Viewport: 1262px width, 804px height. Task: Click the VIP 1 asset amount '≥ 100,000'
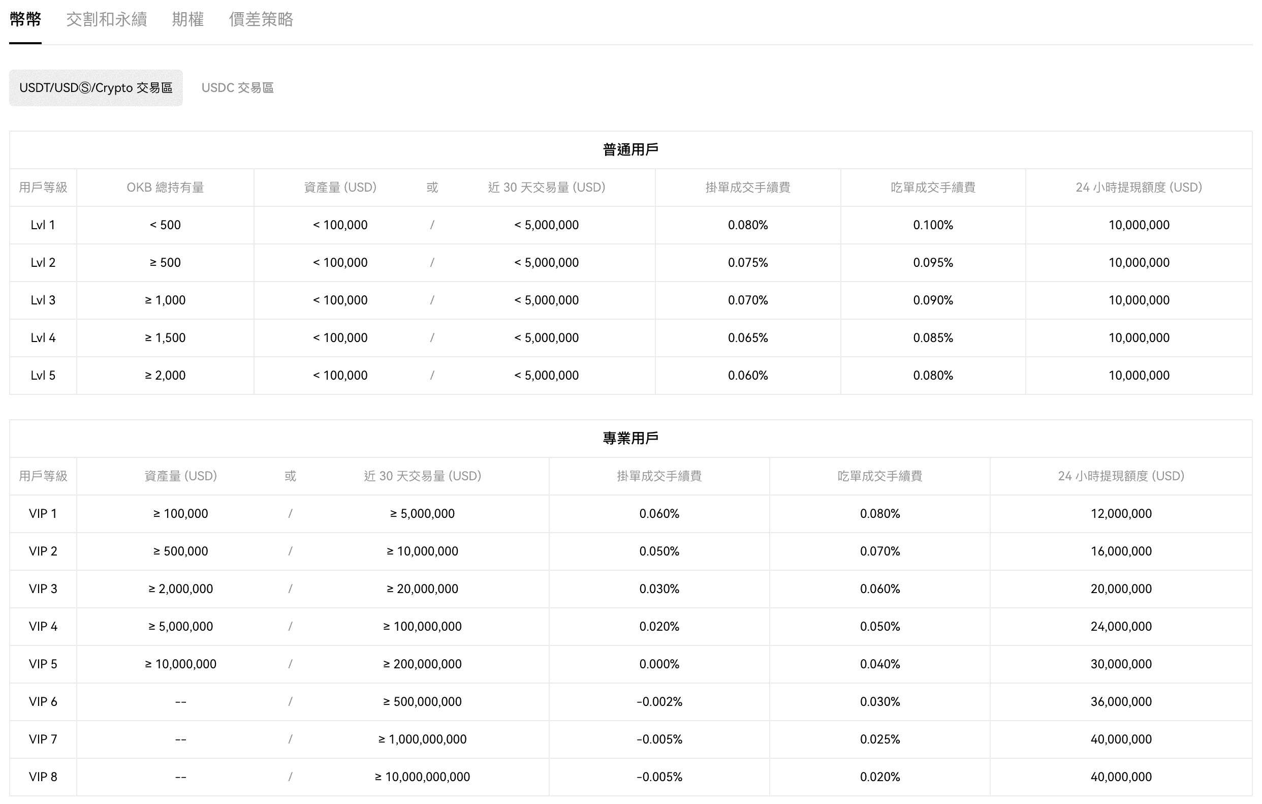click(x=180, y=514)
